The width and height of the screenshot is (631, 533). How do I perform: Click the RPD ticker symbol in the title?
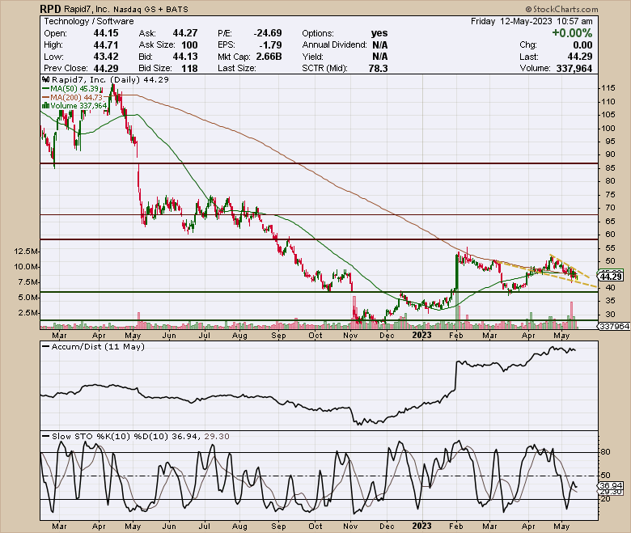click(x=50, y=9)
